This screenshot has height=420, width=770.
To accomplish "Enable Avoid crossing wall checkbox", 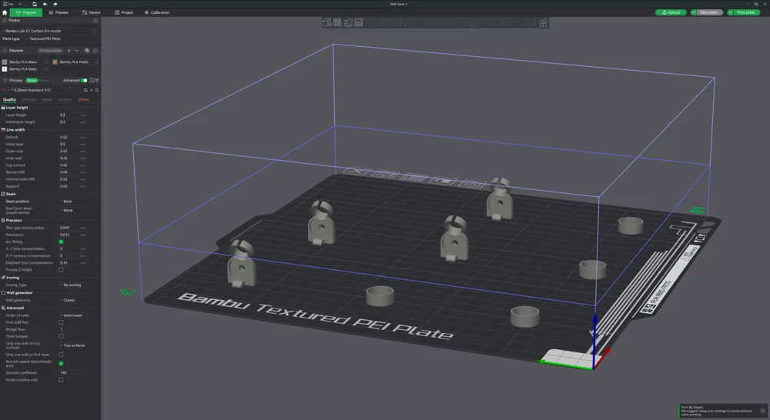I will point(61,380).
